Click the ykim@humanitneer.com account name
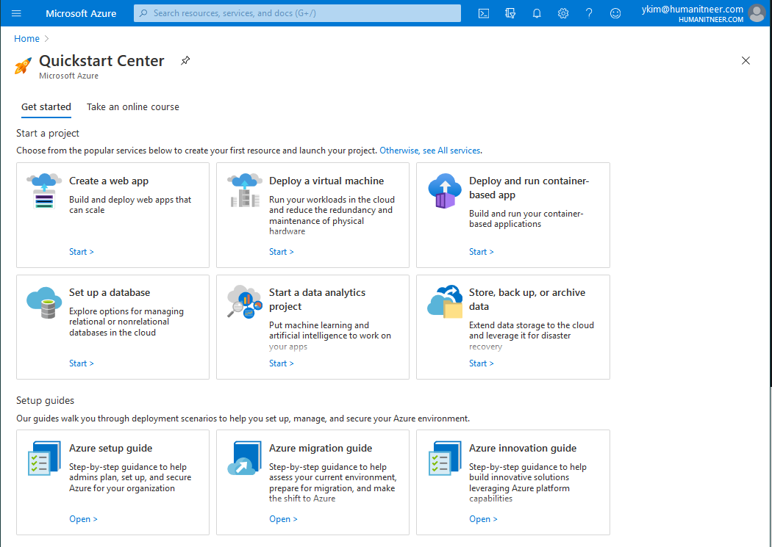Screen dimensions: 772x547 (x=693, y=10)
